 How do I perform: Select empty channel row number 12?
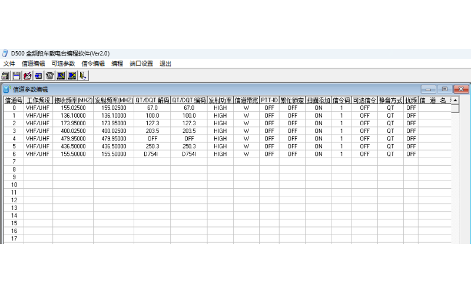(x=14, y=200)
